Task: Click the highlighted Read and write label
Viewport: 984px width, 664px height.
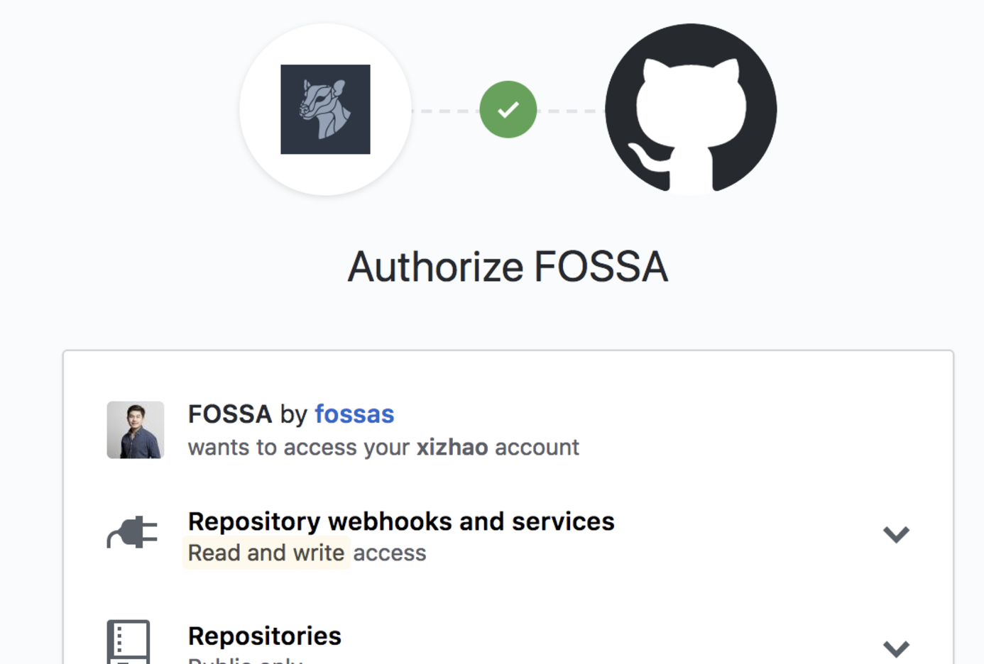Action: (x=266, y=553)
